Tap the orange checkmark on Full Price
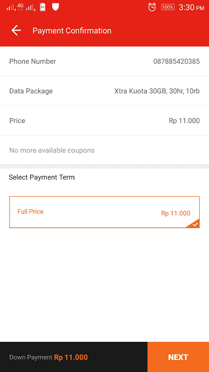 tap(196, 224)
